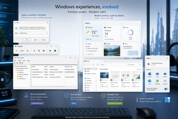Select the Daily Backup task row
Image resolution: width=178 pixels, height=119 pixels.
(x=54, y=69)
